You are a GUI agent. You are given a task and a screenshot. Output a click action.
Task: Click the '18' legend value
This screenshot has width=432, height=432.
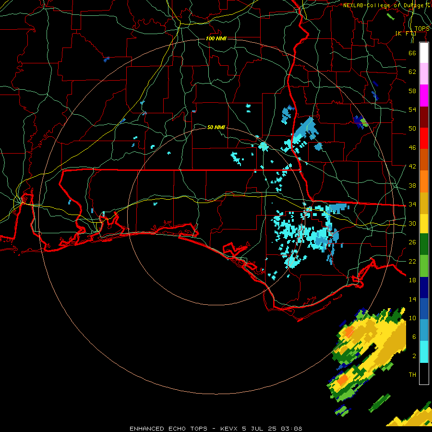coord(412,280)
